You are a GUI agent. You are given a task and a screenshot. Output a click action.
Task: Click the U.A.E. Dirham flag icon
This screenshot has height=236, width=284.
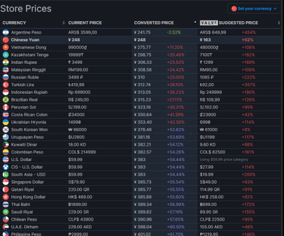pyautogui.click(x=6, y=227)
